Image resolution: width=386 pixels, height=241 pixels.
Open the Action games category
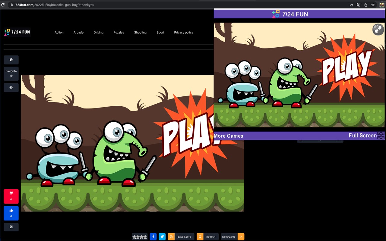point(59,33)
